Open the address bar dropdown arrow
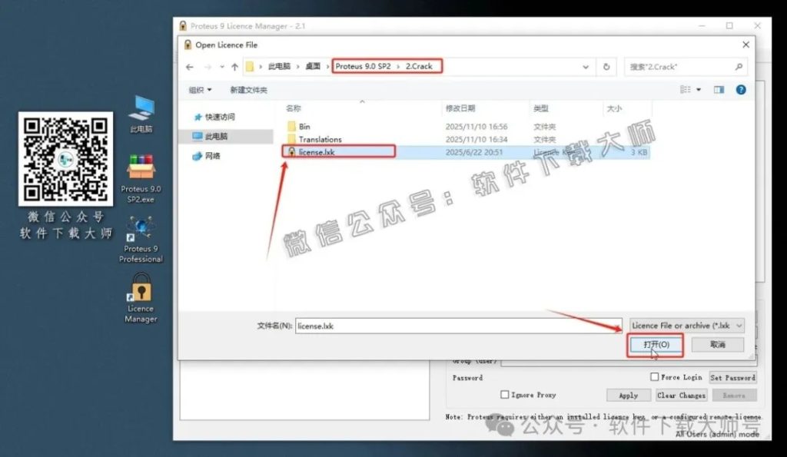This screenshot has height=457, width=787. click(586, 67)
